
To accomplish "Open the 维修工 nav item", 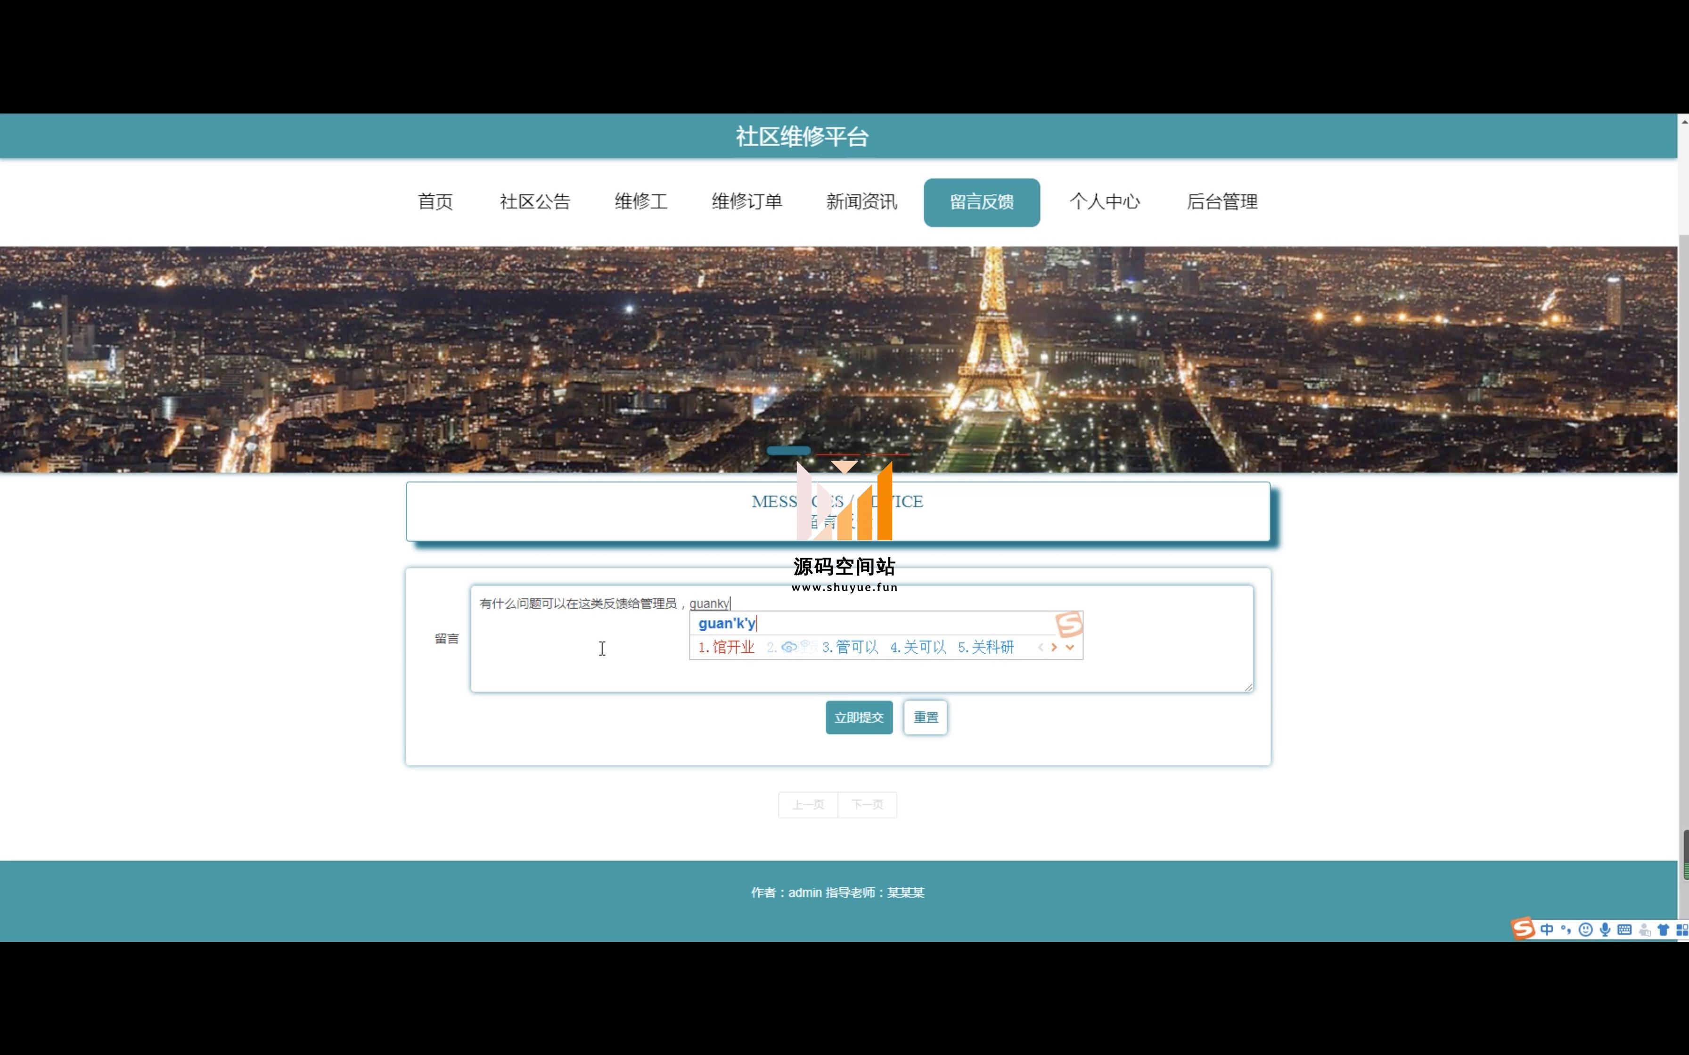I will point(641,203).
